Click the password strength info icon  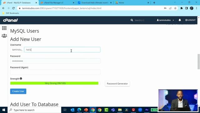pyautogui.click(x=21, y=78)
